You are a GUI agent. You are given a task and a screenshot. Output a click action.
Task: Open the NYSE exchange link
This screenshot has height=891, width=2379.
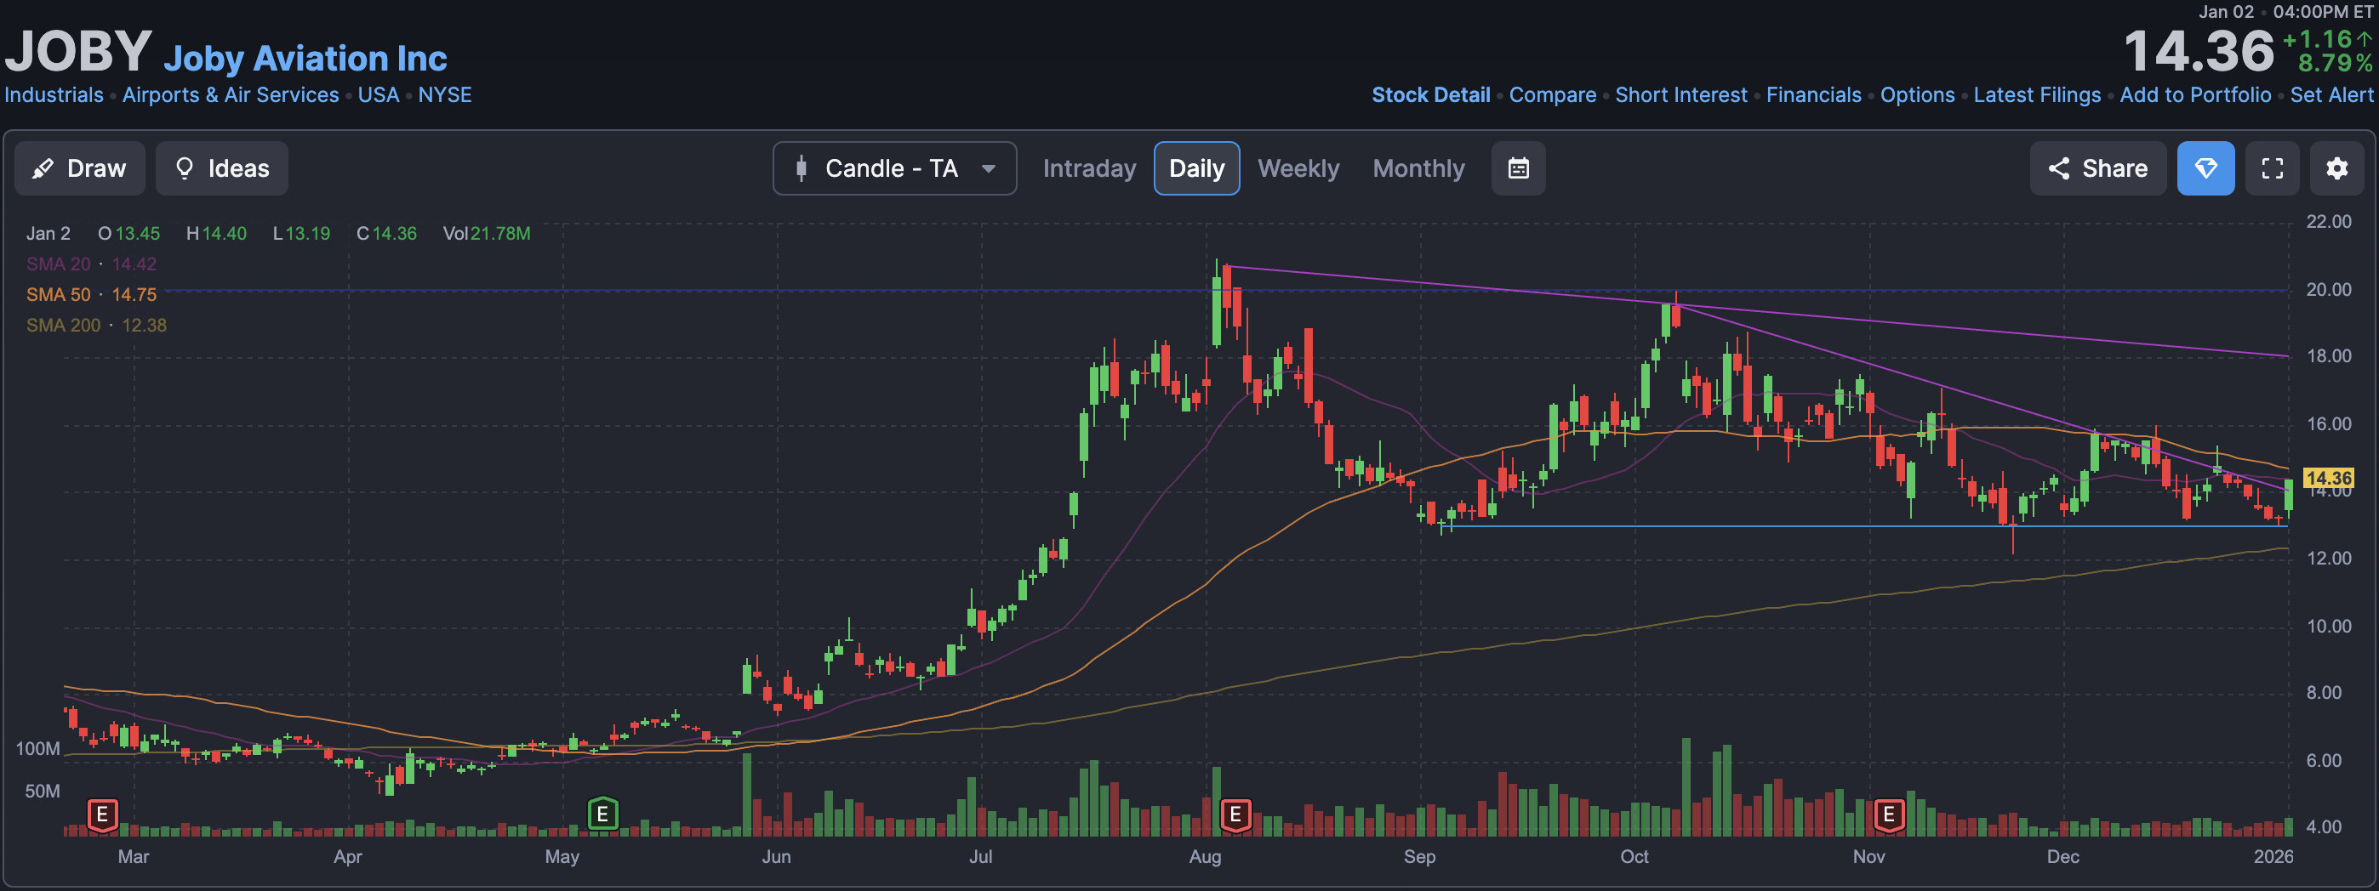click(444, 95)
